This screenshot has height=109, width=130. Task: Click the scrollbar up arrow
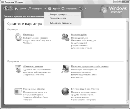(127, 20)
